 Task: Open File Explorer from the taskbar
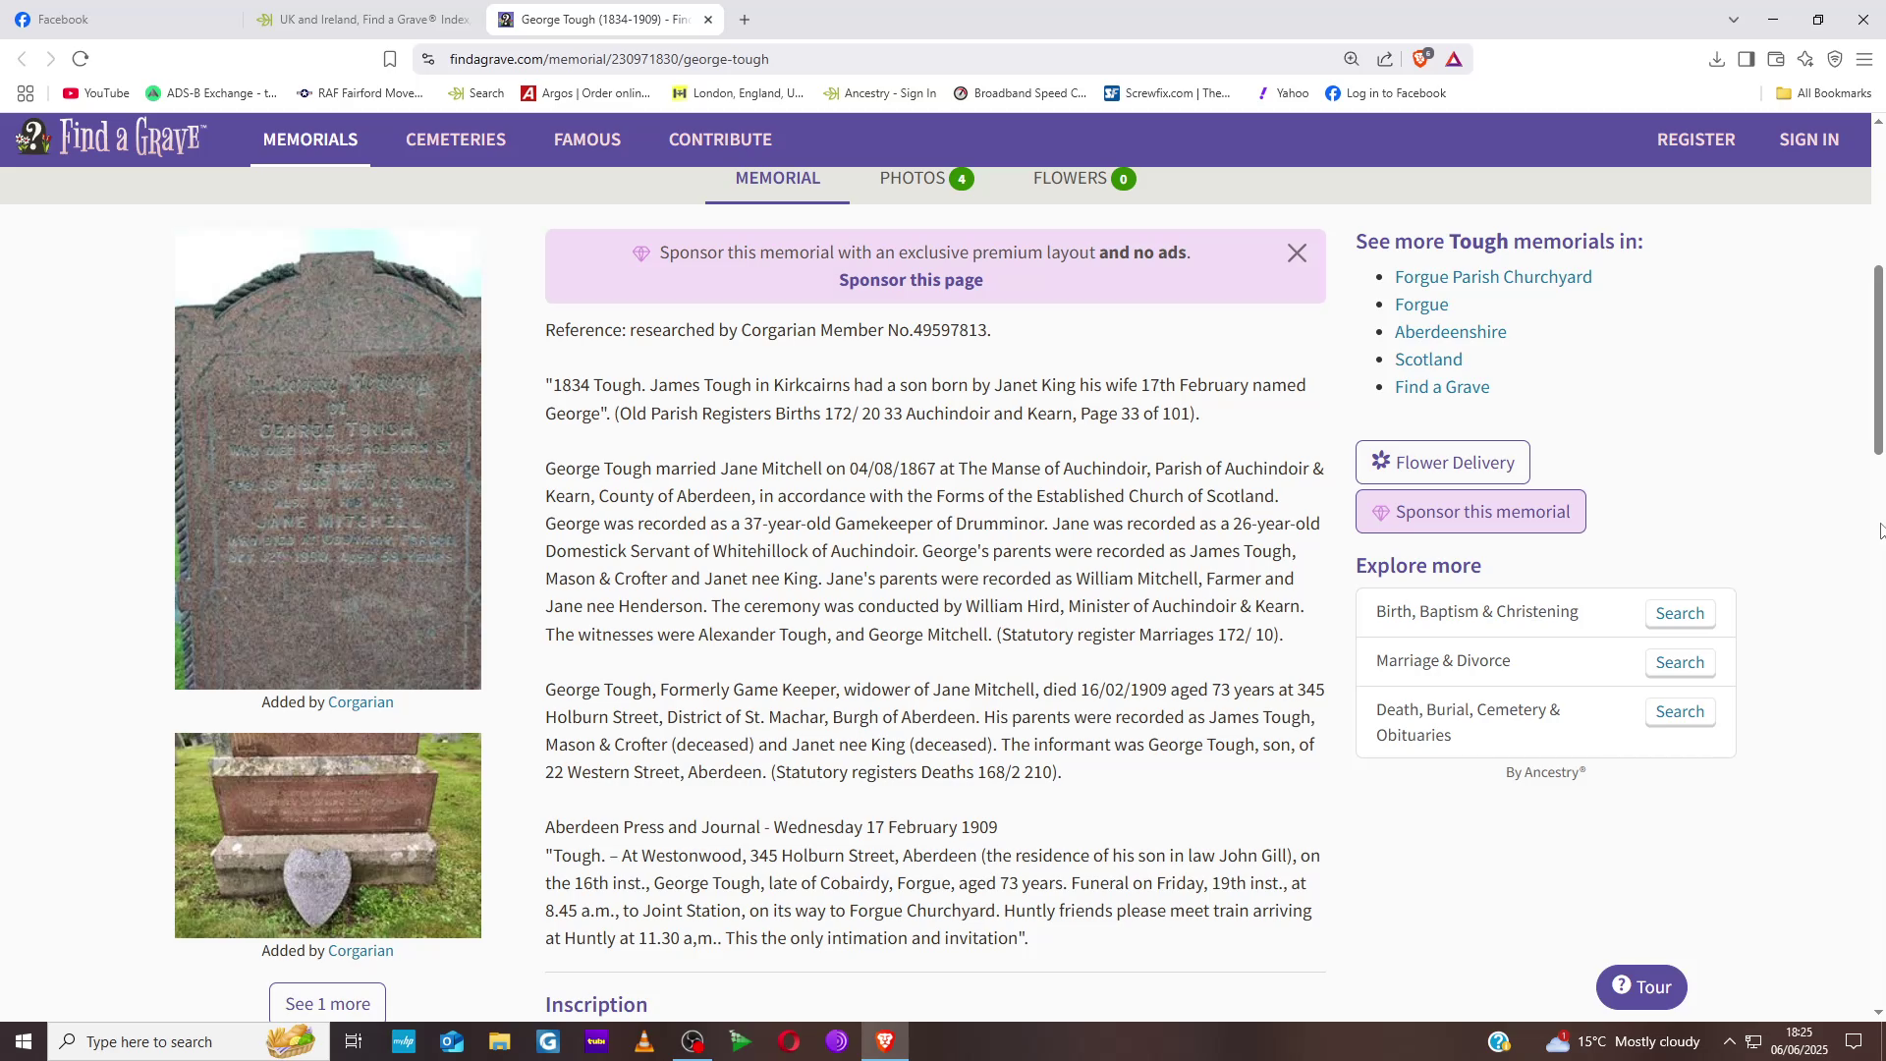tap(499, 1042)
